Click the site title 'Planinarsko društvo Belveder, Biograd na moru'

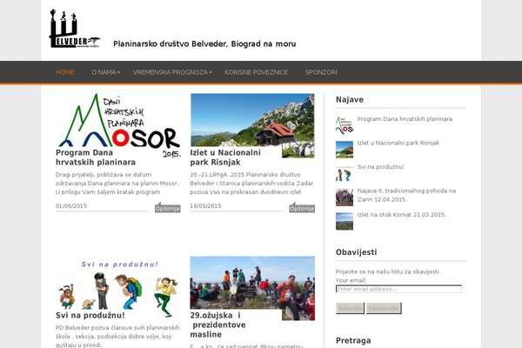204,44
